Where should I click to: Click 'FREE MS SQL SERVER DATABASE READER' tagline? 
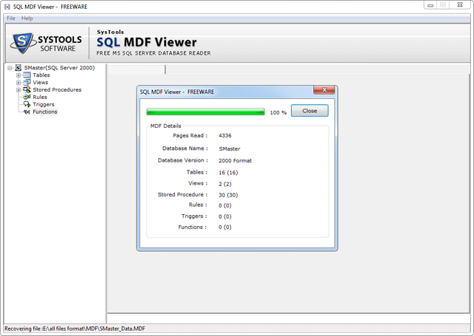tap(154, 53)
